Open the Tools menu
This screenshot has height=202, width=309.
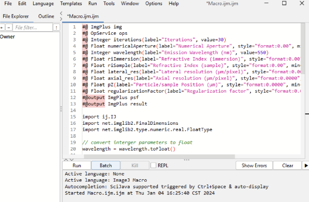(x=109, y=4)
